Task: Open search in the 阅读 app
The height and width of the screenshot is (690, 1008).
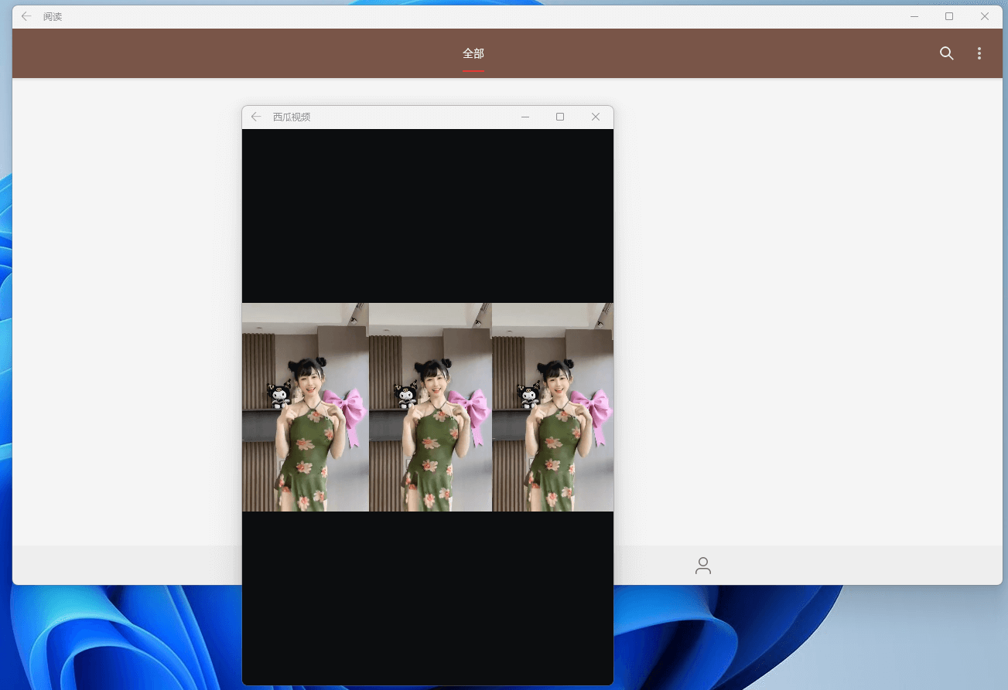Action: 946,53
